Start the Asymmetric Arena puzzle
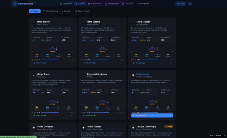 click(102, 115)
